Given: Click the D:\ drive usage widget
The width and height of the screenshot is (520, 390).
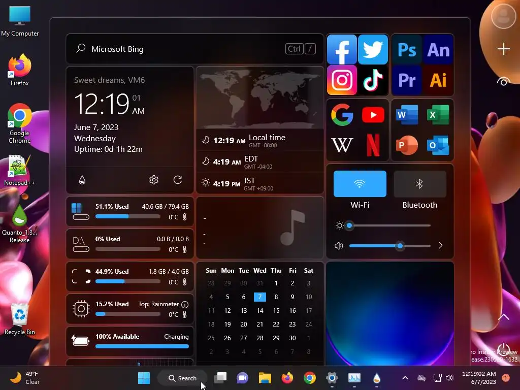Looking at the screenshot, I should pyautogui.click(x=130, y=244).
